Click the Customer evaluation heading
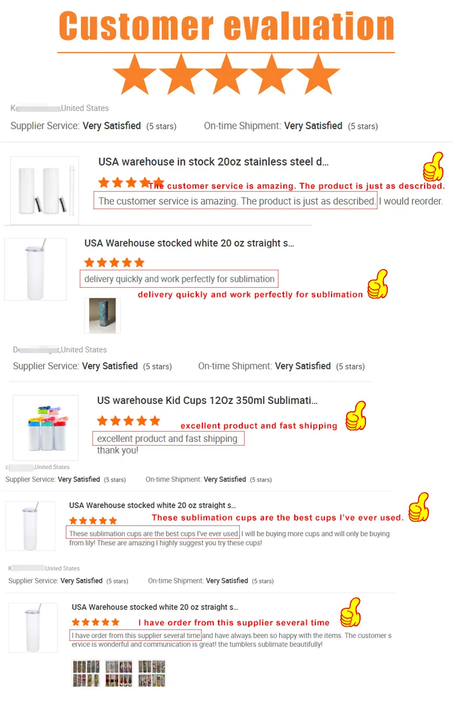Viewport: 453px width, 705px height. 226,26
